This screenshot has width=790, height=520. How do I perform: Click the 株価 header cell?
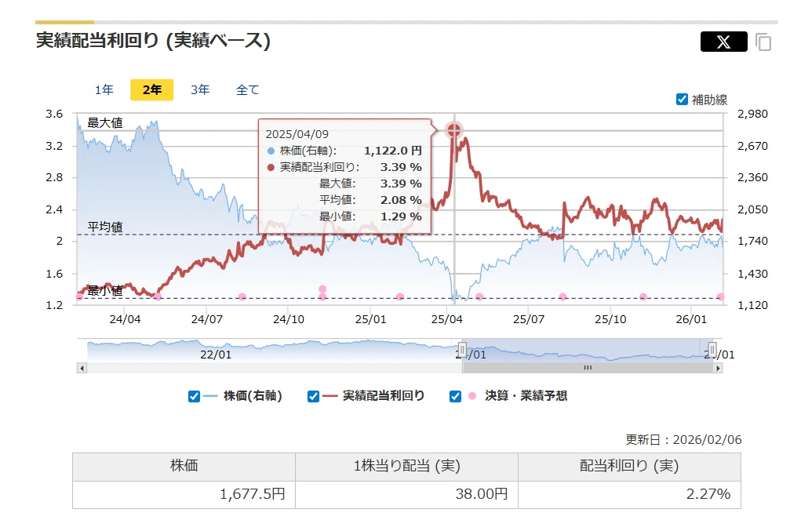[184, 467]
